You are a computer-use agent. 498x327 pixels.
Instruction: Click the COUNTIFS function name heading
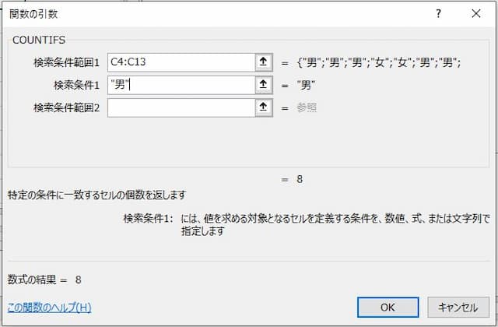click(39, 40)
